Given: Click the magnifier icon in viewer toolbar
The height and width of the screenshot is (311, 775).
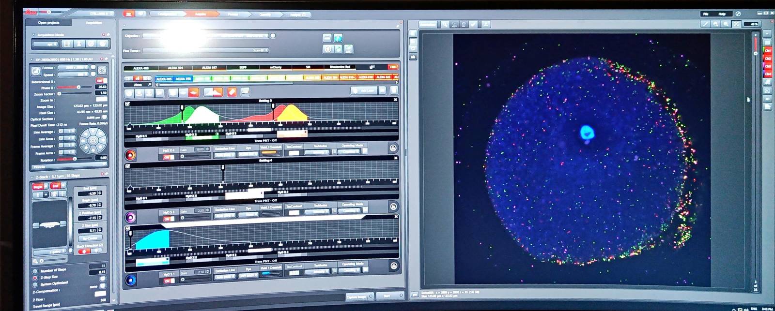Looking at the screenshot, I should 444,24.
